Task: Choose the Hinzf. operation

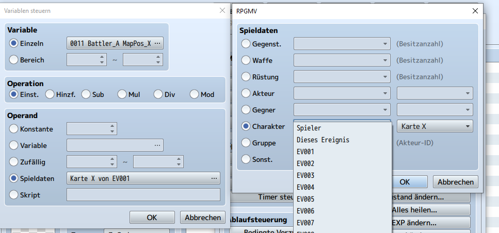Action: (x=50, y=94)
